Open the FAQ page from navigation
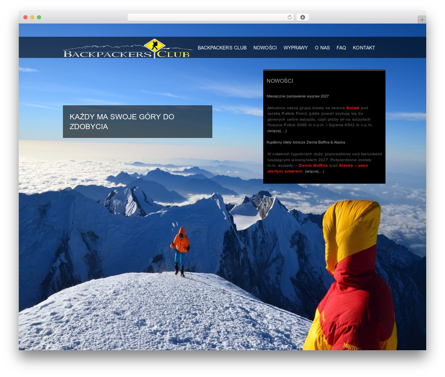The width and height of the screenshot is (445, 377). (x=341, y=48)
